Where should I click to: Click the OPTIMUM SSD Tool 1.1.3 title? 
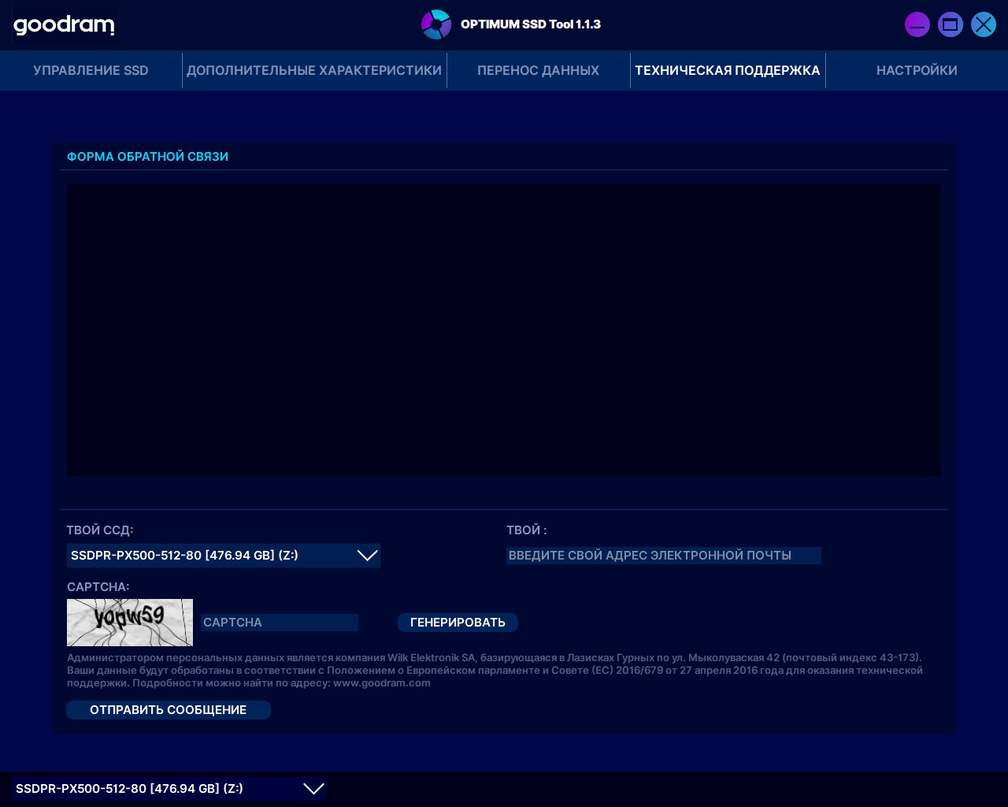pos(531,24)
